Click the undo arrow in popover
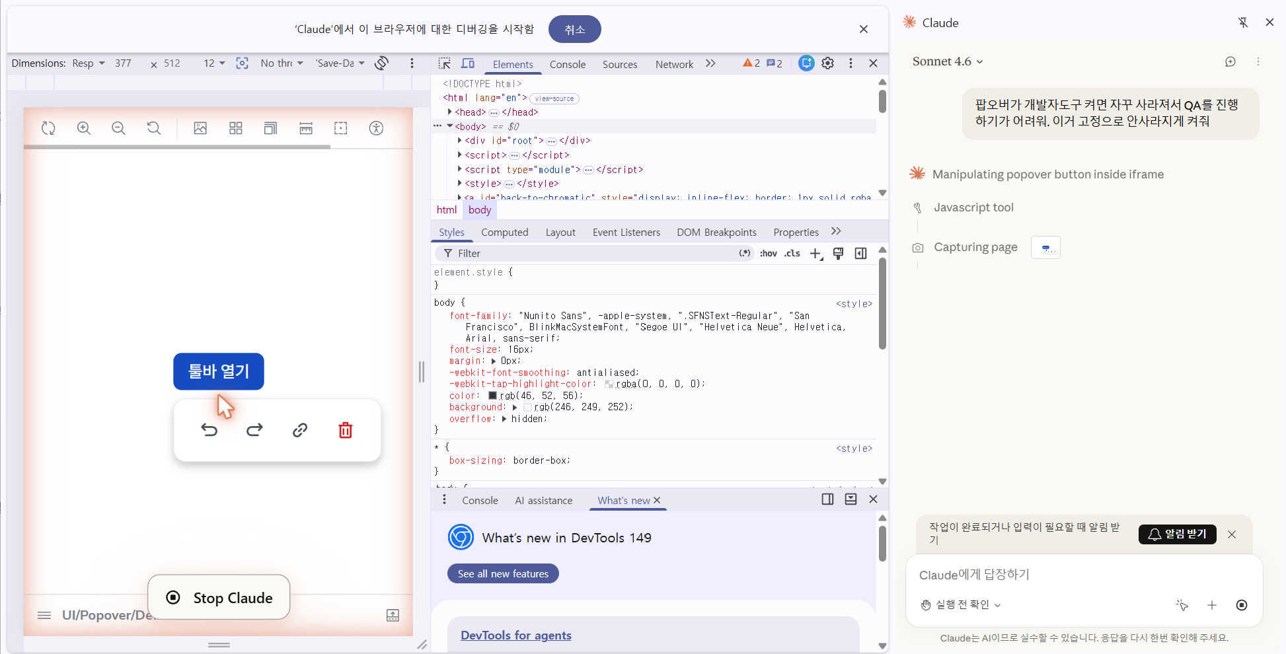 point(209,430)
